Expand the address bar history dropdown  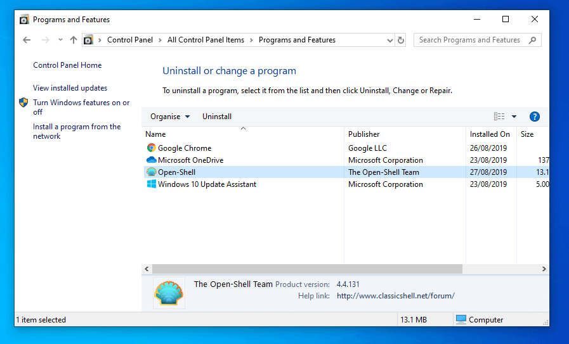[389, 40]
